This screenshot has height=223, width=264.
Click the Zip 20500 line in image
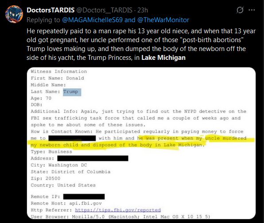tap(46, 178)
